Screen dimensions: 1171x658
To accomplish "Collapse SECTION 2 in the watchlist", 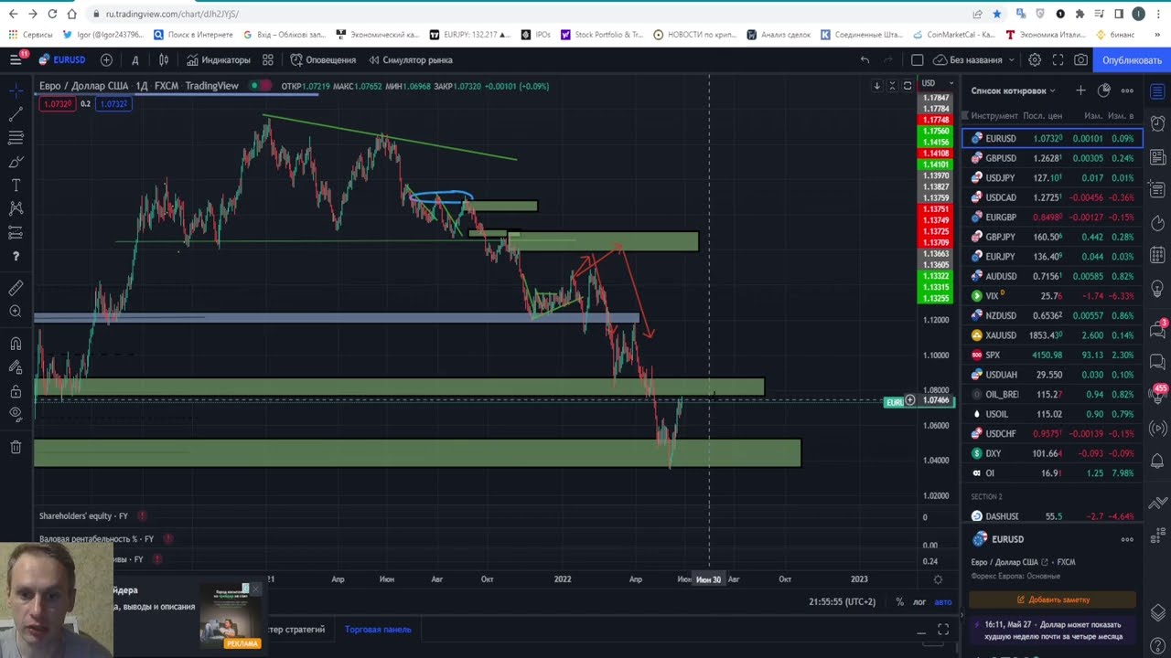I will point(986,496).
